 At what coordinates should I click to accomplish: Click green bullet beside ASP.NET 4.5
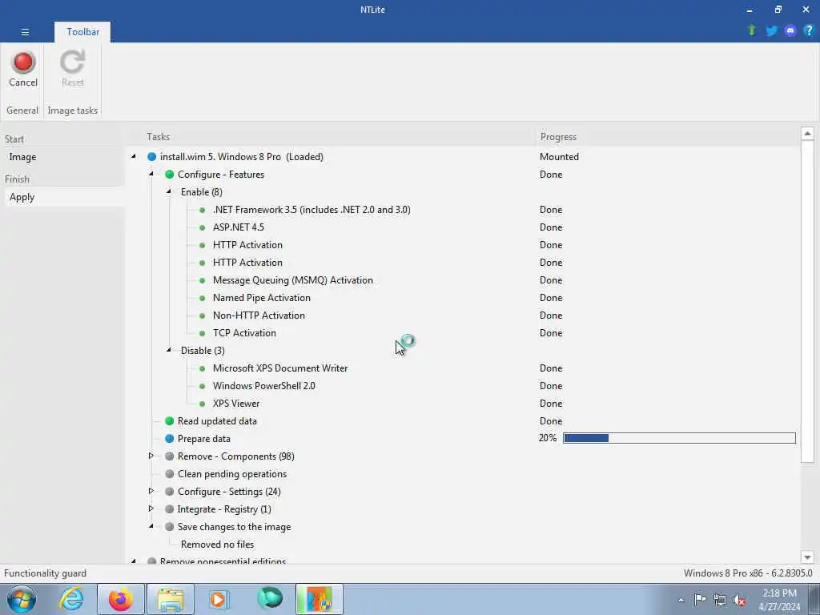pyautogui.click(x=203, y=227)
